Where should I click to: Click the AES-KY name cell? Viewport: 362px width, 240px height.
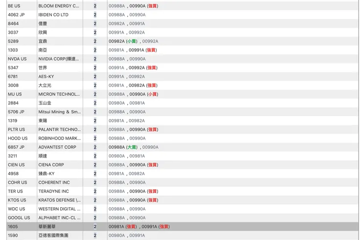point(46,77)
